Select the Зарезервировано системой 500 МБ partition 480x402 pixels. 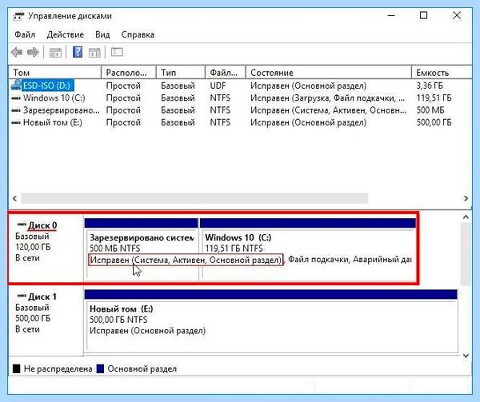142,249
